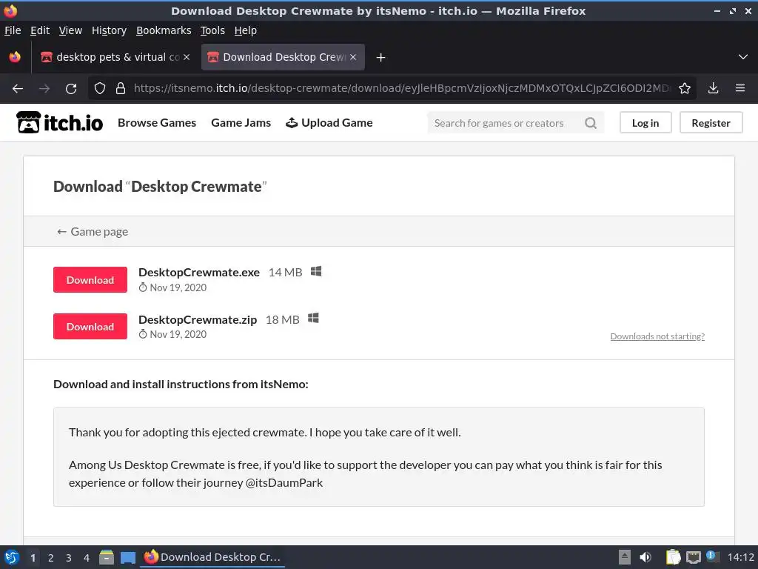Close the Download Desktop Crewmate tab

coord(353,57)
